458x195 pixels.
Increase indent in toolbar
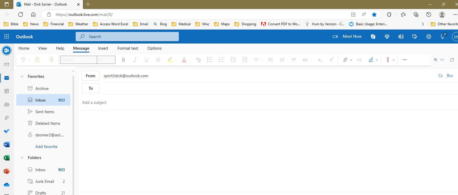coord(245,60)
